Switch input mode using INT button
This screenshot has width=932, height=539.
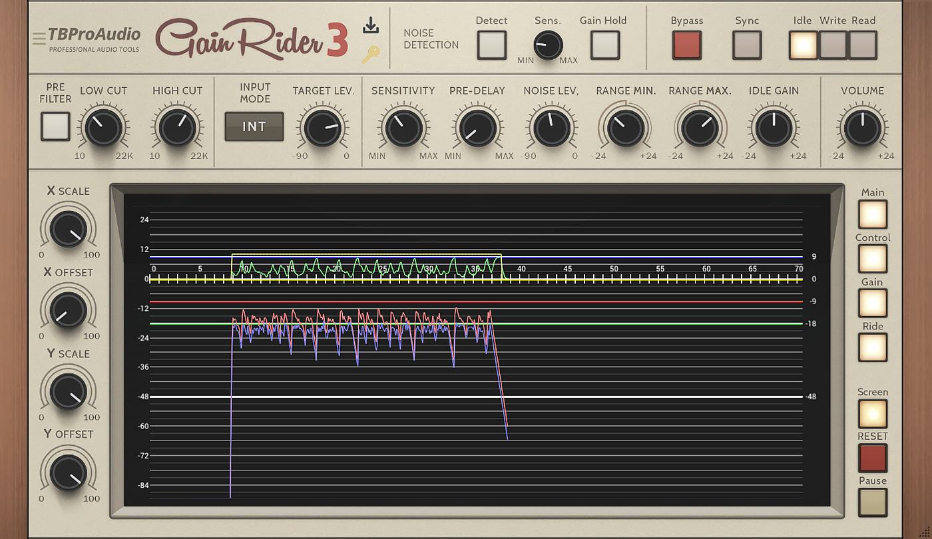pyautogui.click(x=254, y=126)
